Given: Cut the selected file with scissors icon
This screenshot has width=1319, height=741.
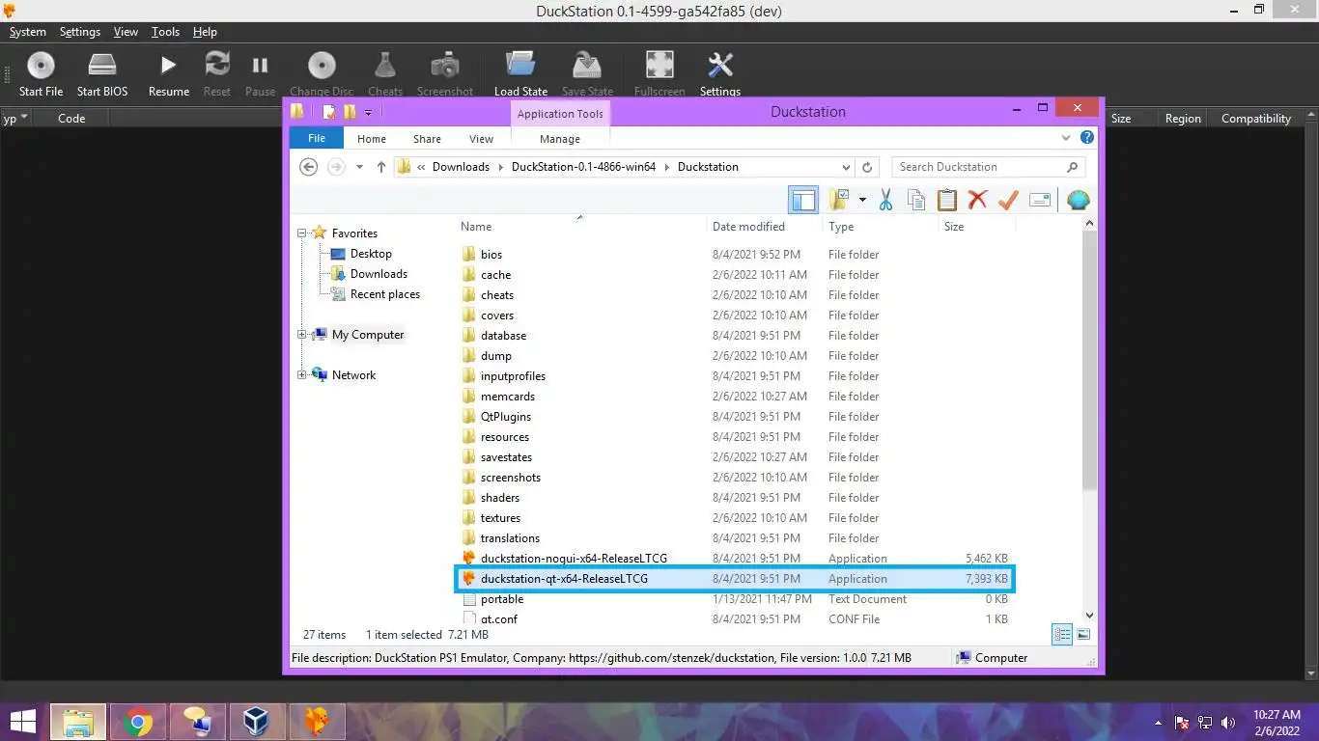Looking at the screenshot, I should pos(885,200).
